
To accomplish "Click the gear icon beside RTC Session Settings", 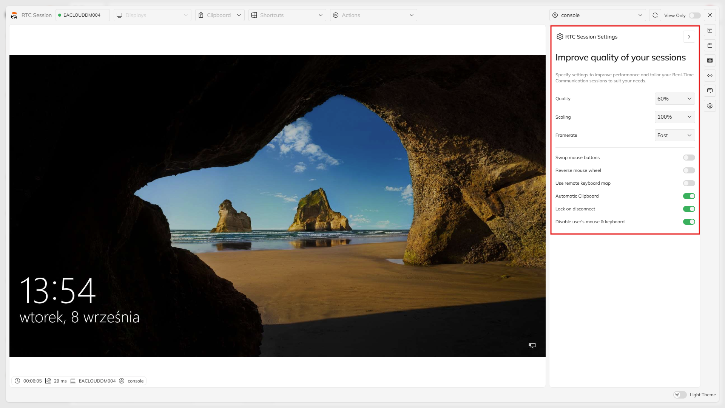I will pyautogui.click(x=560, y=37).
